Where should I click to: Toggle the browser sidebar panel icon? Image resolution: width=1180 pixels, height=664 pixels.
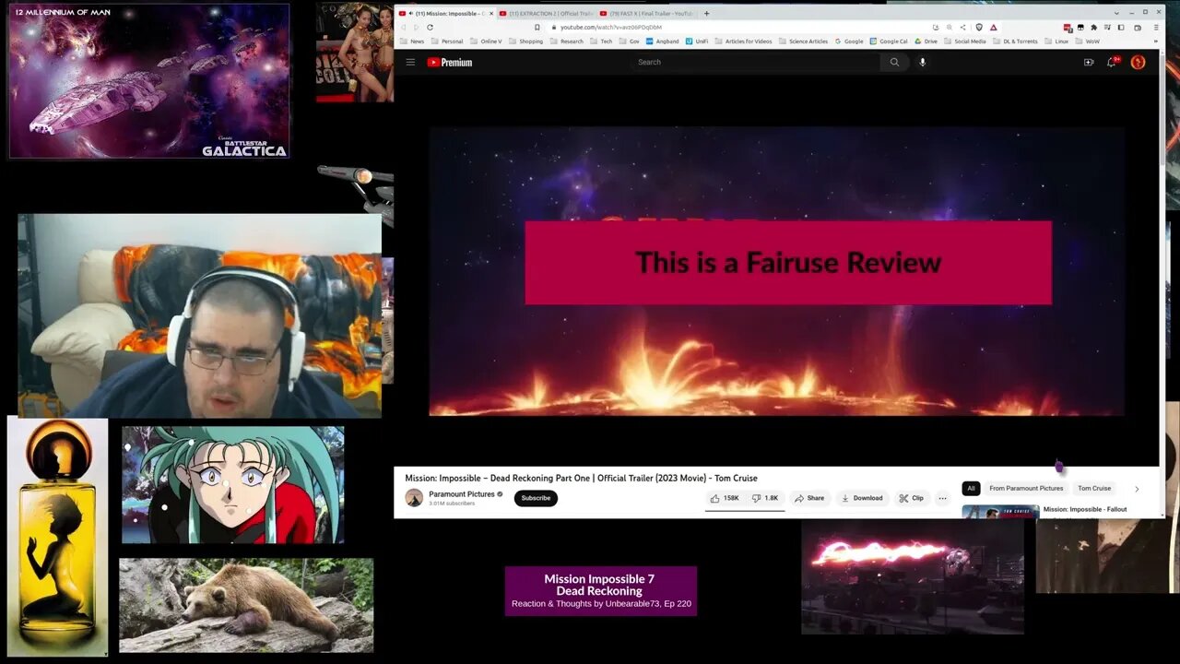click(1121, 27)
